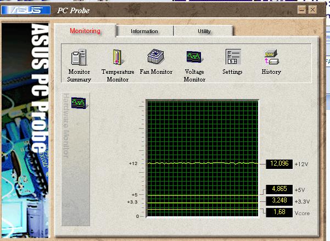Minimize the PC Probe window
The height and width of the screenshot is (241, 330).
[301, 10]
